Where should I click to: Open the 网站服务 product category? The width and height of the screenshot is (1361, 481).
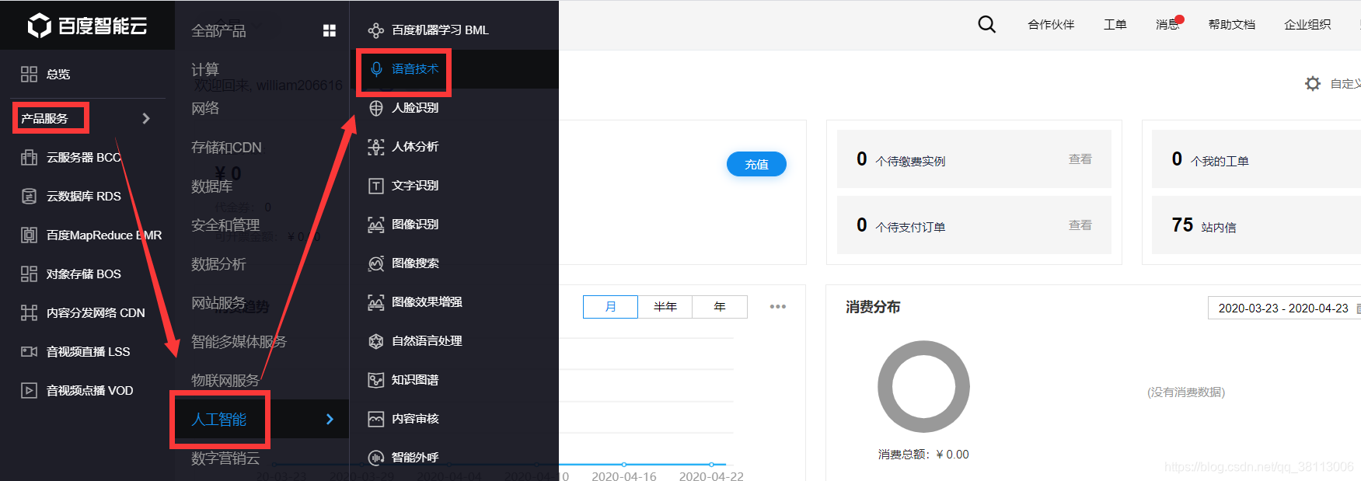(x=218, y=302)
